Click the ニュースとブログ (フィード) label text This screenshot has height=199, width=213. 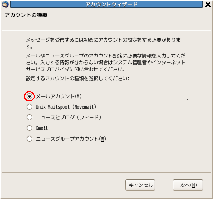click(x=69, y=117)
